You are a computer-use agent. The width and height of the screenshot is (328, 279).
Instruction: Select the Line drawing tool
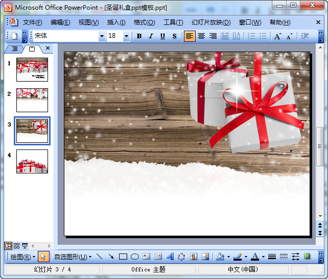pyautogui.click(x=99, y=257)
